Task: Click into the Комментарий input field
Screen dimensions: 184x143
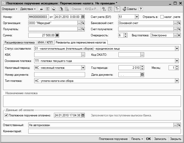Action: pos(104,131)
